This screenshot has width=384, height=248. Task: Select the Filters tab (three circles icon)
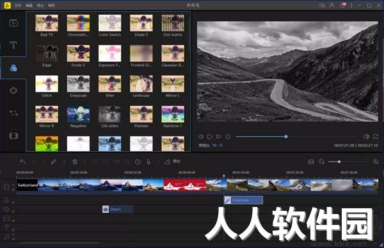tap(13, 68)
